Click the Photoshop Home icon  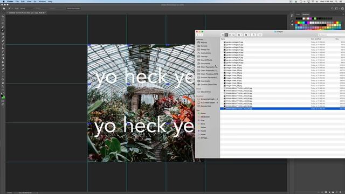[4, 9]
